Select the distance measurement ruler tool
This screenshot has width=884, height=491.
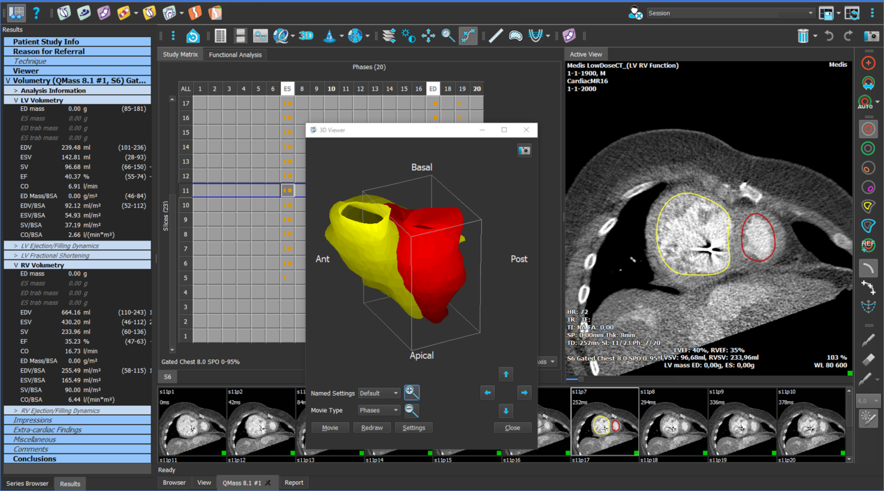[x=496, y=36]
